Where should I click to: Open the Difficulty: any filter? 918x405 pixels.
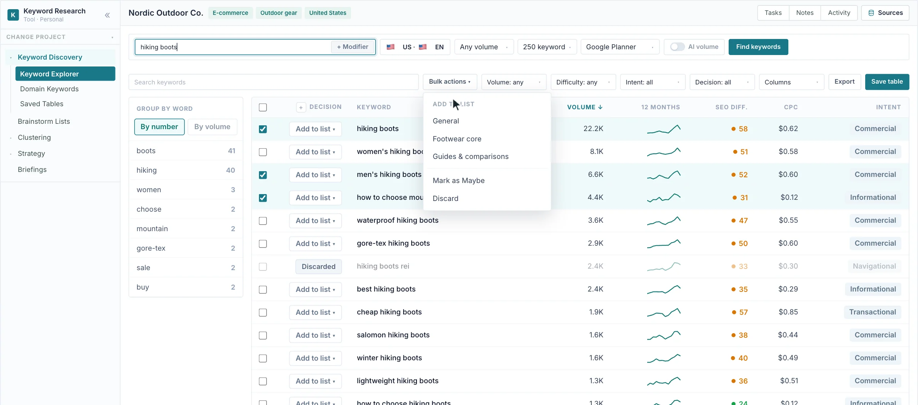click(583, 82)
